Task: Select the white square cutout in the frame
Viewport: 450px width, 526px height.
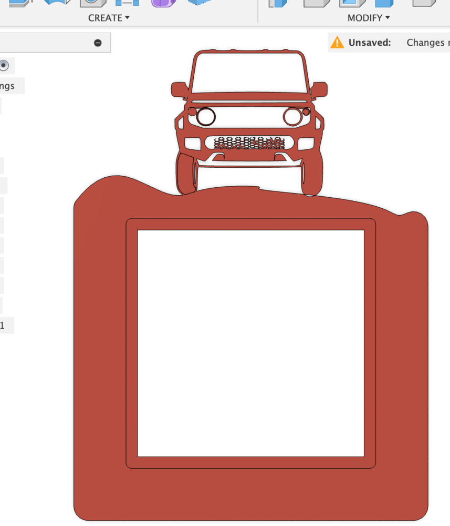Action: 250,343
